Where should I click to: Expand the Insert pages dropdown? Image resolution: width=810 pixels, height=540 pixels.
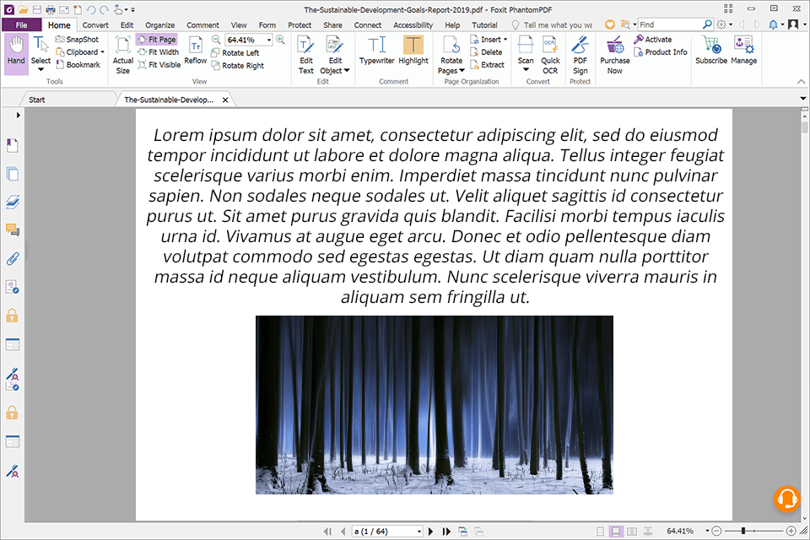(x=505, y=40)
